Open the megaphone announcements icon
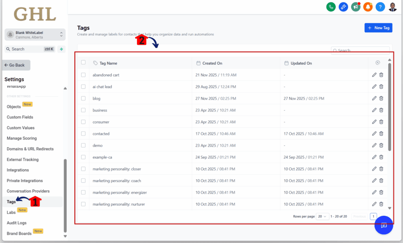This screenshot has height=243, width=403. tap(356, 7)
